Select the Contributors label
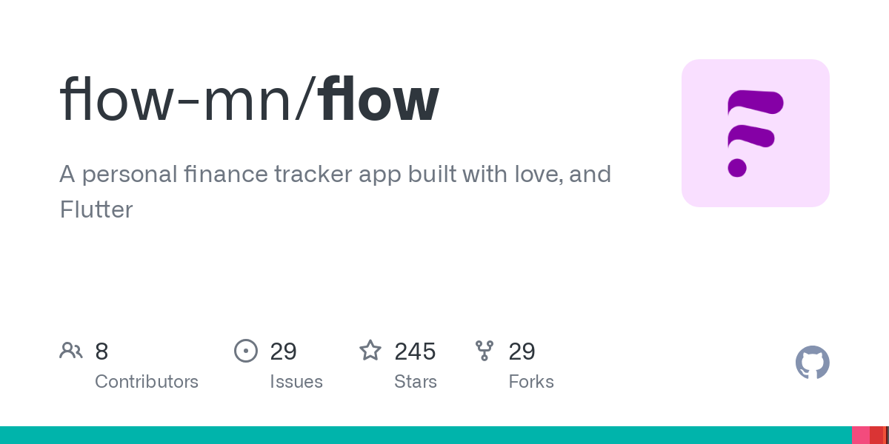 147,382
